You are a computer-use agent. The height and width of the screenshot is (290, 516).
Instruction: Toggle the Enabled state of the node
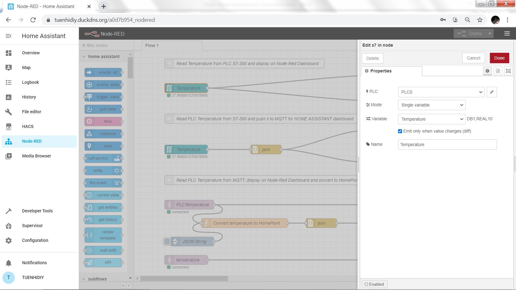tap(374, 284)
